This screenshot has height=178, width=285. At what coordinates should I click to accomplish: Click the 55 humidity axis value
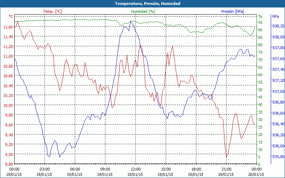260,82
